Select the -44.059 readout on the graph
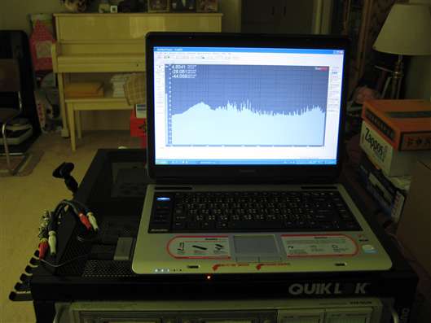Screen dimensions: 431x323 click(180, 76)
